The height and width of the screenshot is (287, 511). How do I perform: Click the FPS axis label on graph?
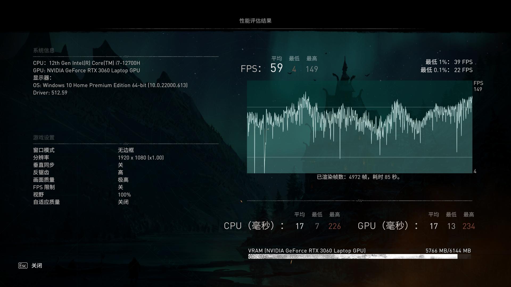[x=478, y=83]
